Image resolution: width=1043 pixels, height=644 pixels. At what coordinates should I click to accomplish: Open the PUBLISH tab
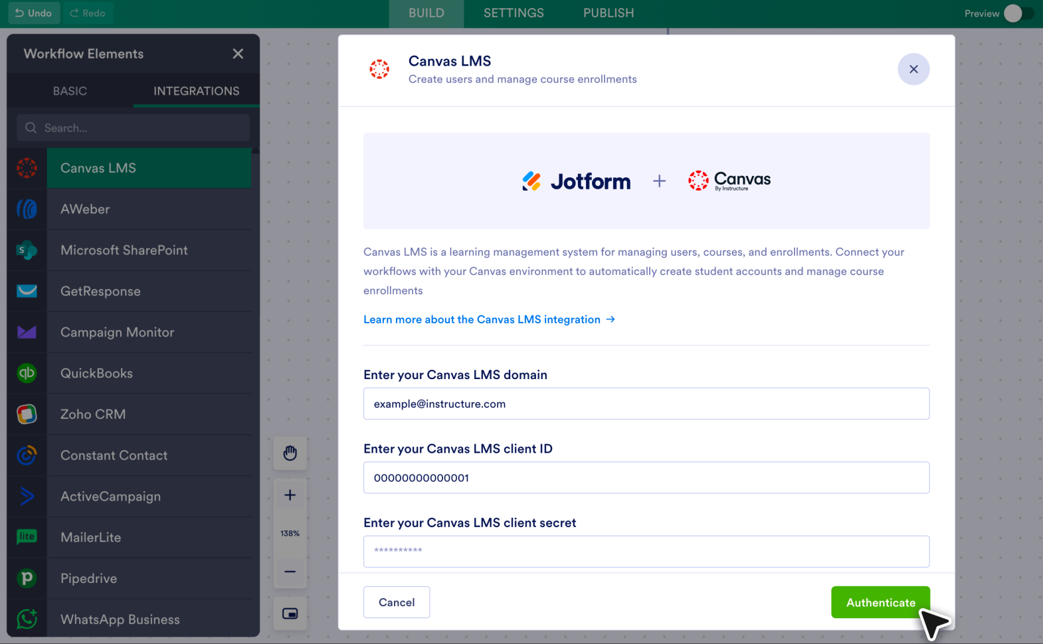pyautogui.click(x=609, y=13)
